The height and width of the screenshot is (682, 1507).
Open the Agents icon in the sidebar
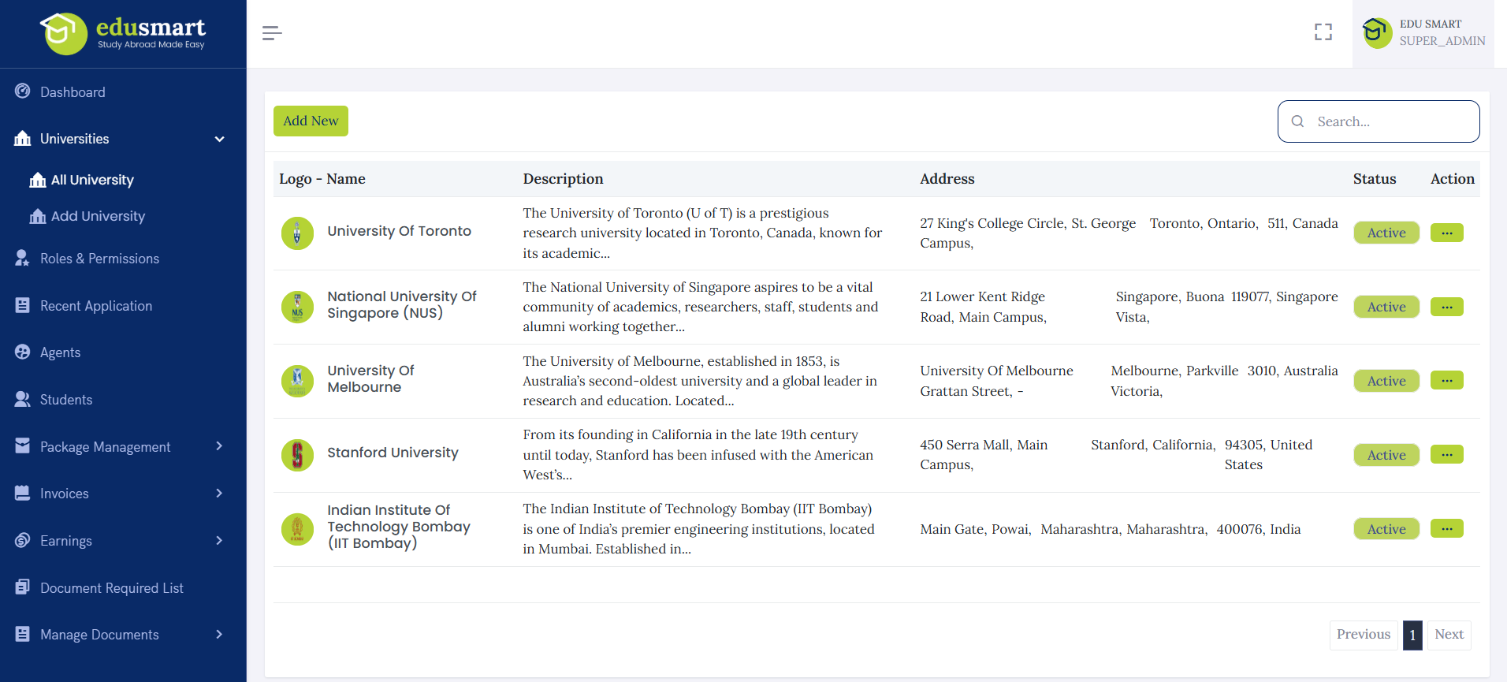(23, 352)
